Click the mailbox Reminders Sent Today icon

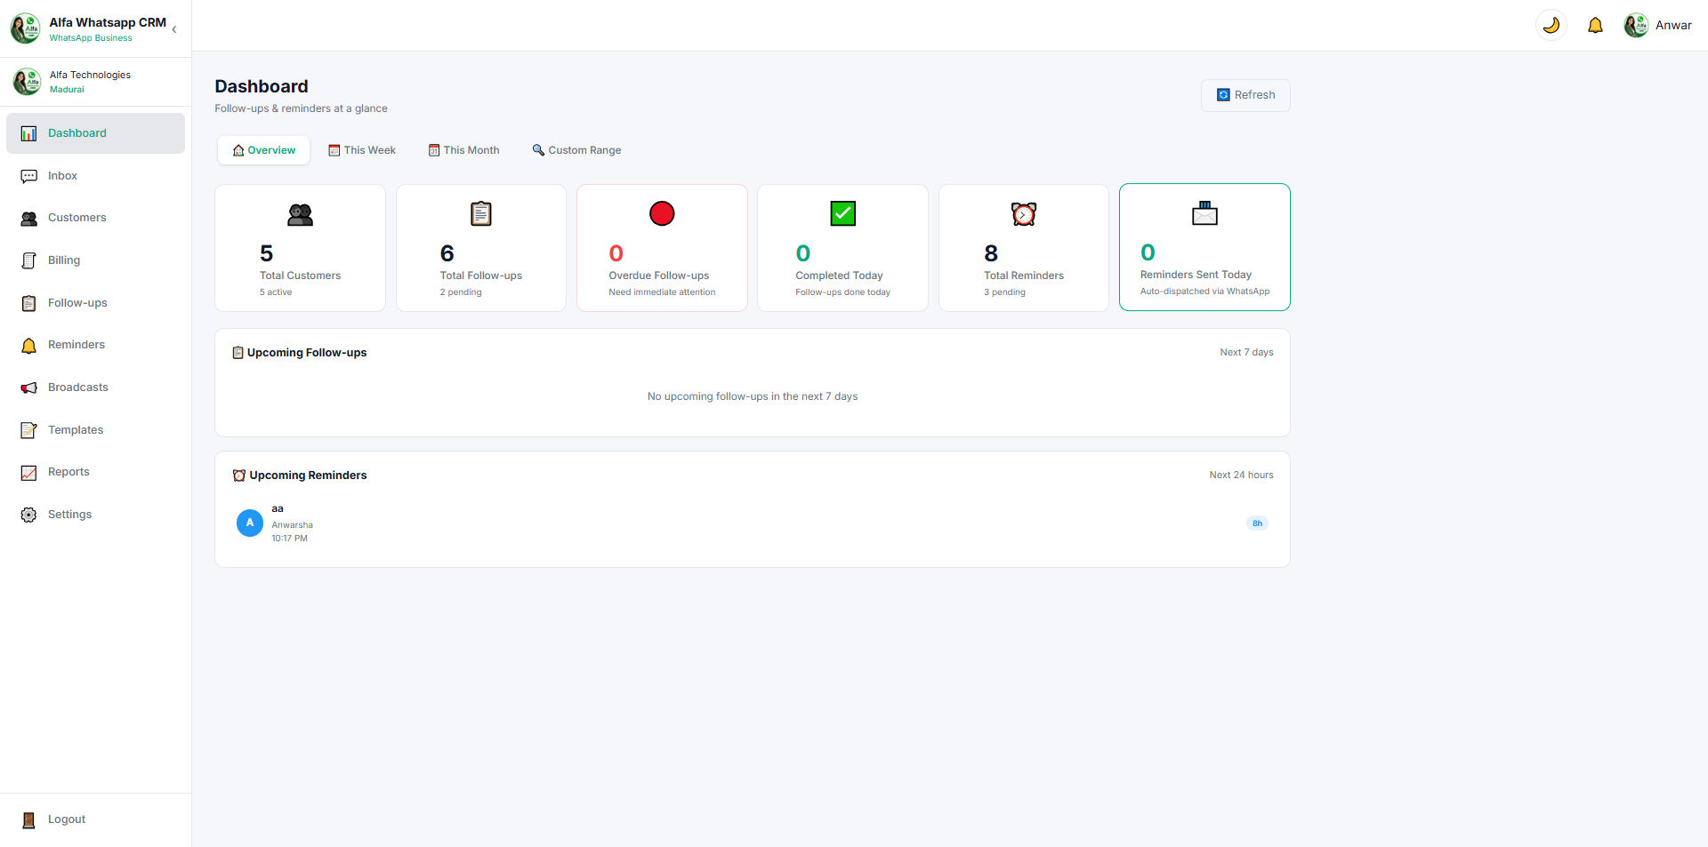click(x=1204, y=212)
